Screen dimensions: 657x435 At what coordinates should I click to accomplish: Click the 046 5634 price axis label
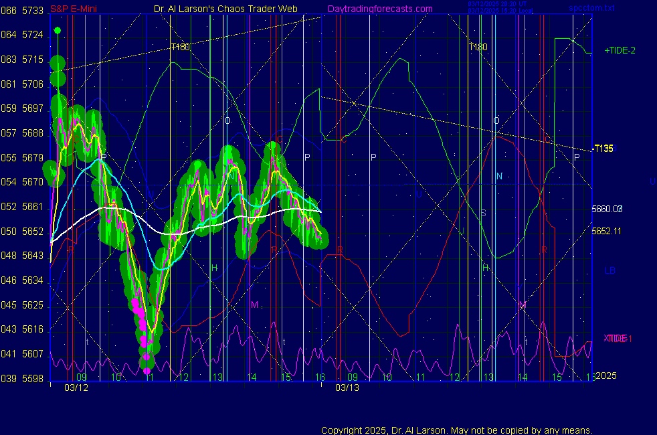[x=22, y=280]
